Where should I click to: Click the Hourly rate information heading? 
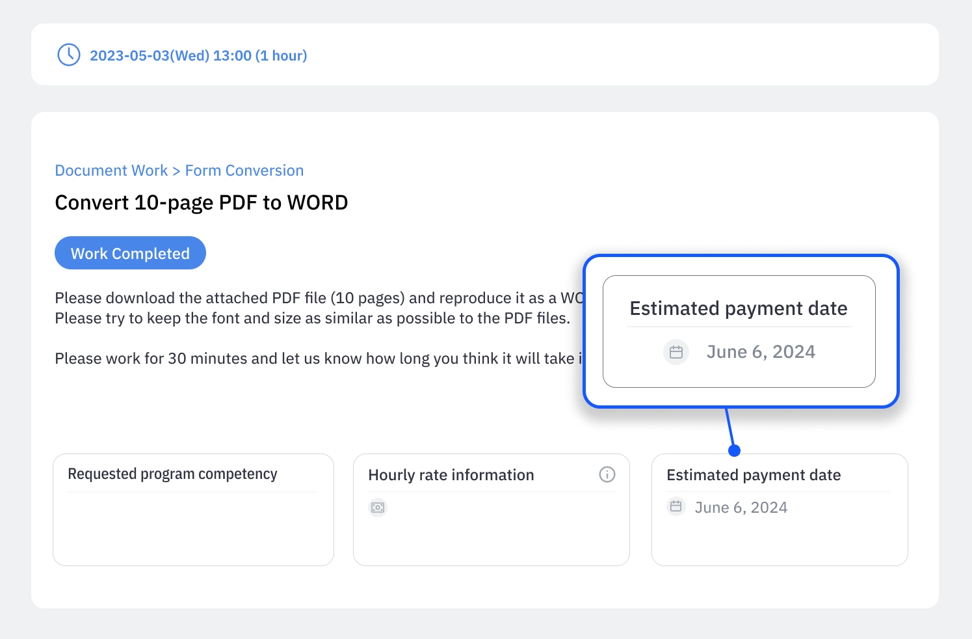(451, 475)
